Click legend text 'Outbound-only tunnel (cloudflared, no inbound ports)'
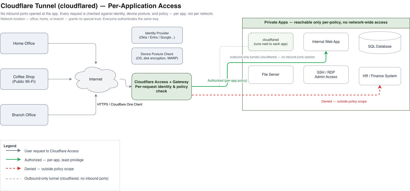The image size is (410, 191). (66, 178)
